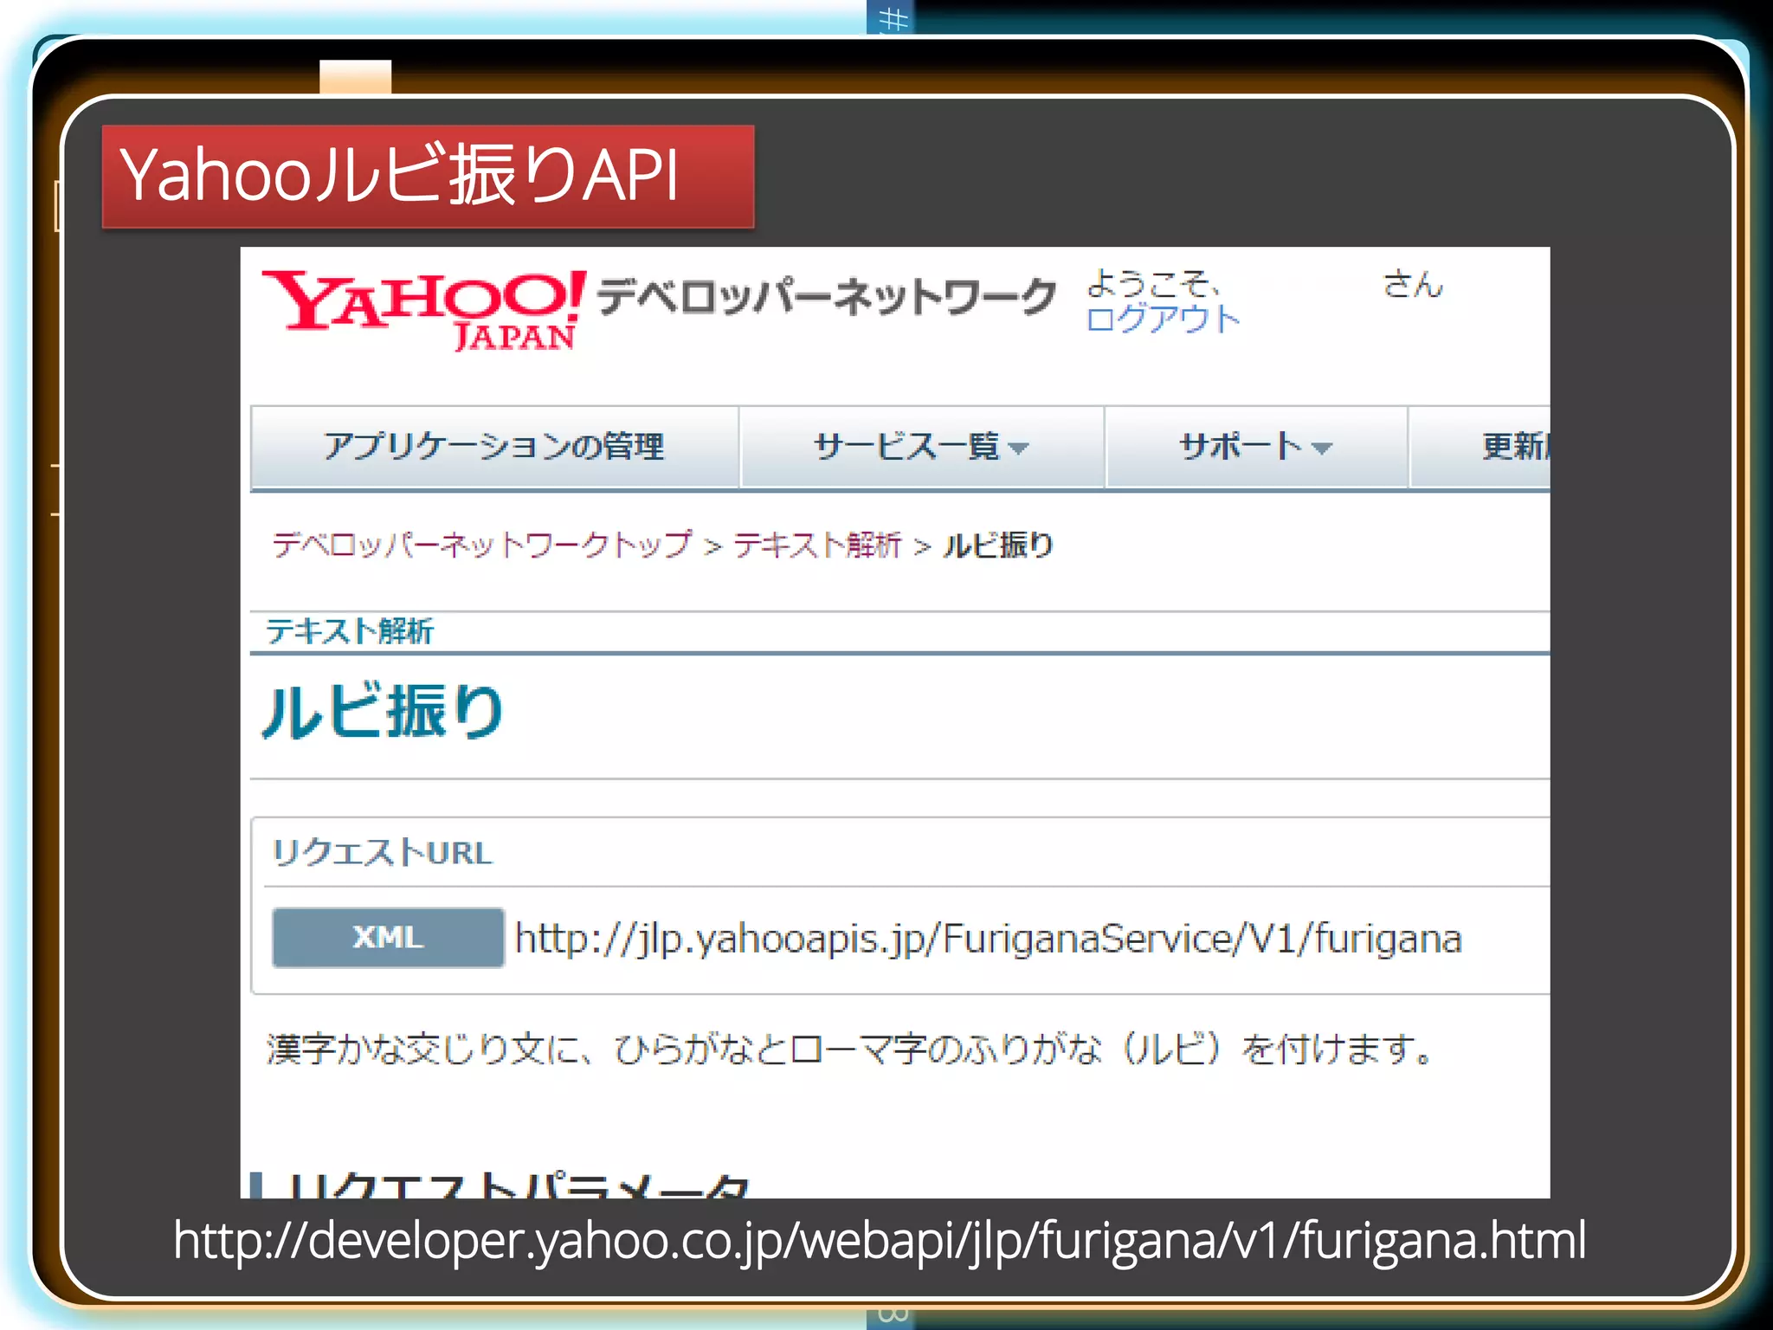Click the developer.yahoo.co.jp furigana.html URL caption
The height and width of the screenshot is (1330, 1773).
[880, 1241]
